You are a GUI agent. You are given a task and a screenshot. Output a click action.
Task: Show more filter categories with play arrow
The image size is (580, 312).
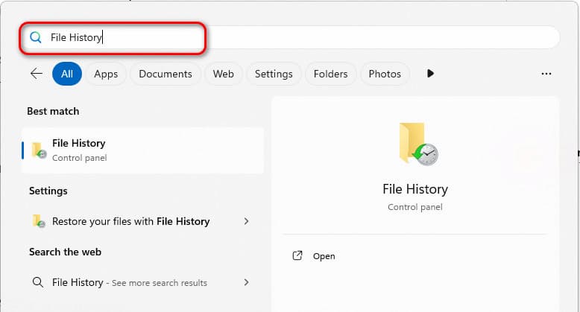430,74
